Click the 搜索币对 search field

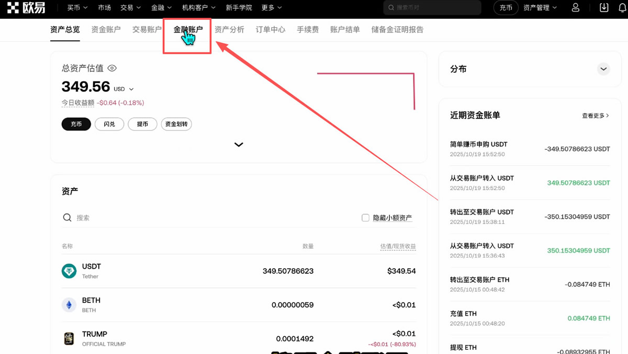coord(432,7)
